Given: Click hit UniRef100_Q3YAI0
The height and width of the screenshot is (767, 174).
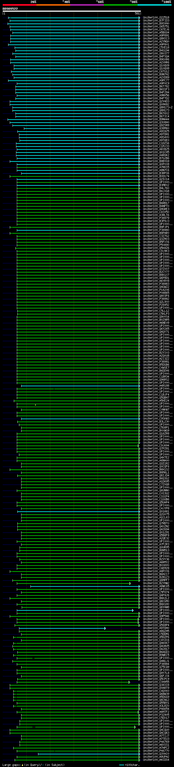Looking at the screenshot, I should tap(156, 754).
